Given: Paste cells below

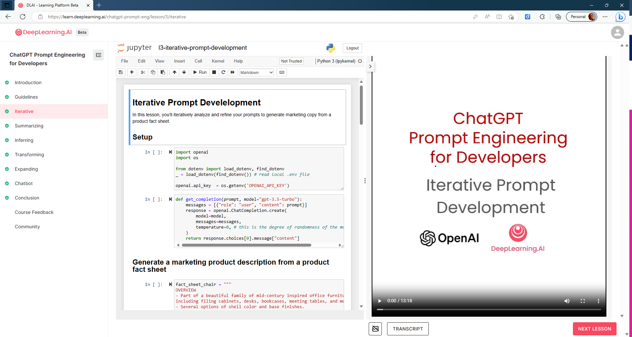Looking at the screenshot, I should coord(163,72).
